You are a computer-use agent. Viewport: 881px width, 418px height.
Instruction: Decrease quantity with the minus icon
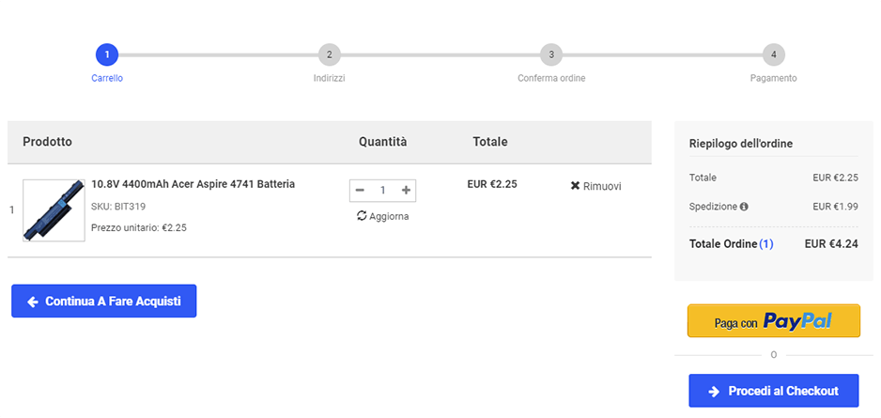tap(360, 191)
